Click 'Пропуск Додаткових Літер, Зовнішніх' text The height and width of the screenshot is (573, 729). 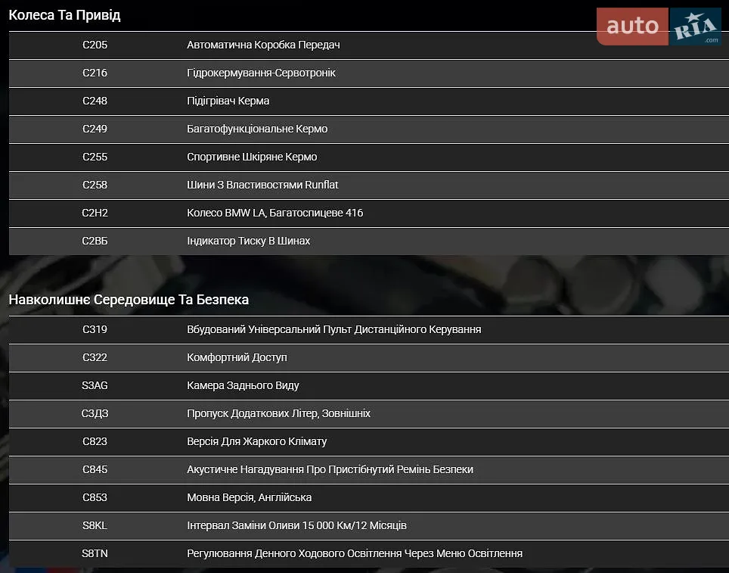tap(278, 413)
